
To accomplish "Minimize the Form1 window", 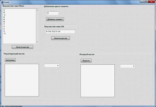I will (x=142, y=2).
